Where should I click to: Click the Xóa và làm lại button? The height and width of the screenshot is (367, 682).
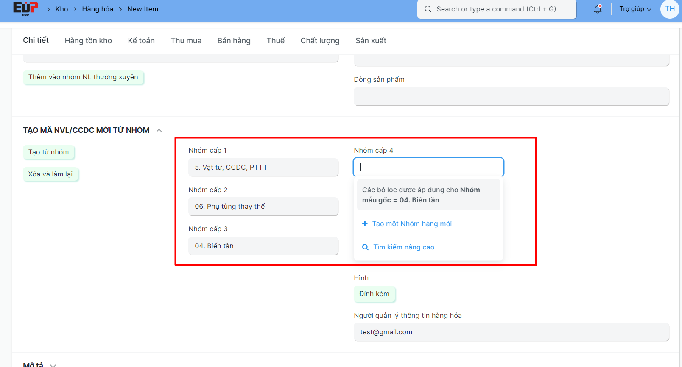click(50, 174)
